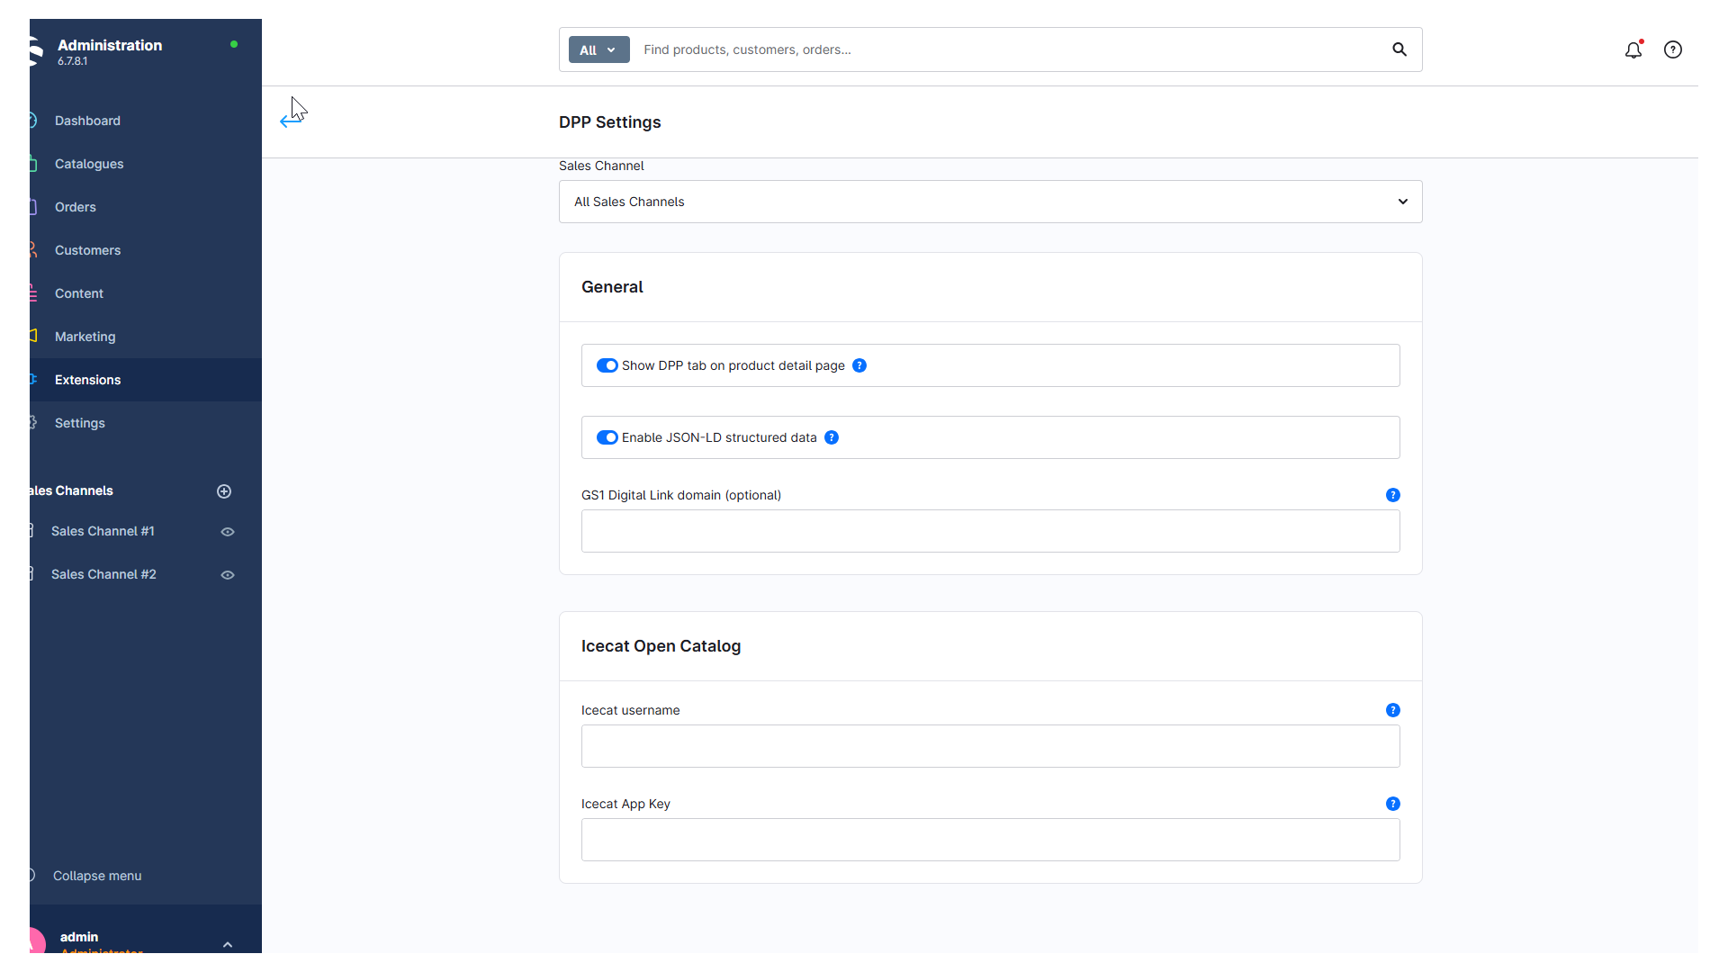Screen dimensions: 1728x972
Task: Open Content in the sidebar
Action: 146,293
